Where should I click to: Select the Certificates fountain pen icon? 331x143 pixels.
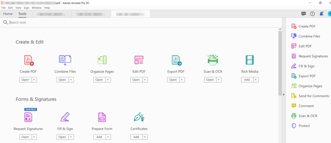pos(139,117)
